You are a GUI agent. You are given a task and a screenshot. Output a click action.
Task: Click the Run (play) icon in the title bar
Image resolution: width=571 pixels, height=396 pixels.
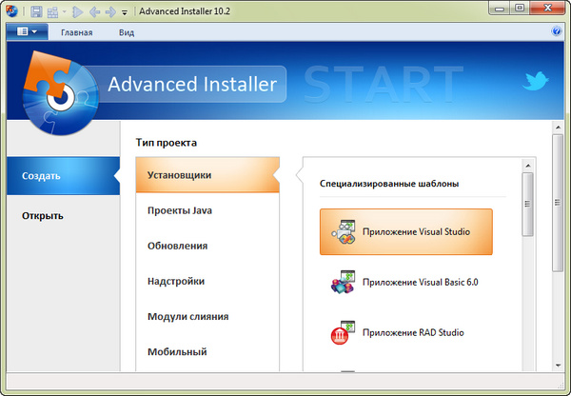pos(77,11)
